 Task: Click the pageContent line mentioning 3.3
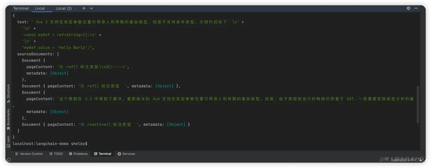pyautogui.click(x=220, y=99)
